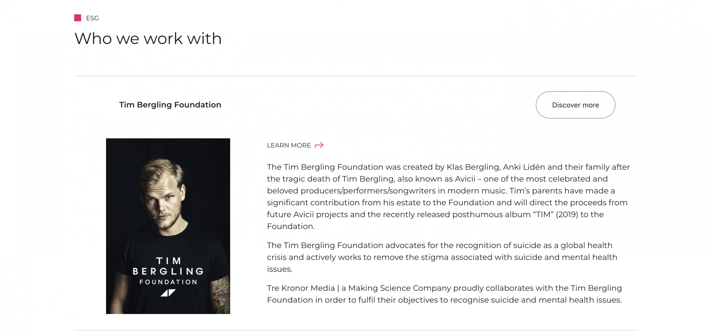Click the FOUNDATION word on the photo
The width and height of the screenshot is (709, 335).
[x=168, y=282]
